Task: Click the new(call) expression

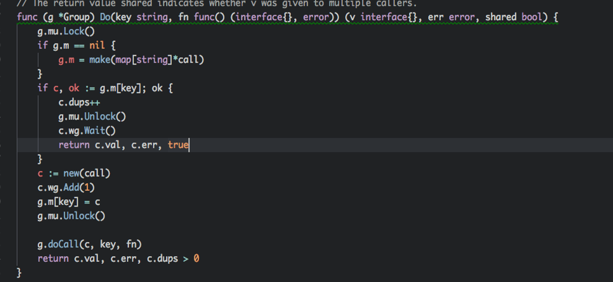Action: pyautogui.click(x=86, y=173)
